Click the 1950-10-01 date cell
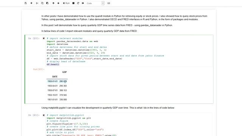This screenshot has height=136, width=242. tap(53, 95)
